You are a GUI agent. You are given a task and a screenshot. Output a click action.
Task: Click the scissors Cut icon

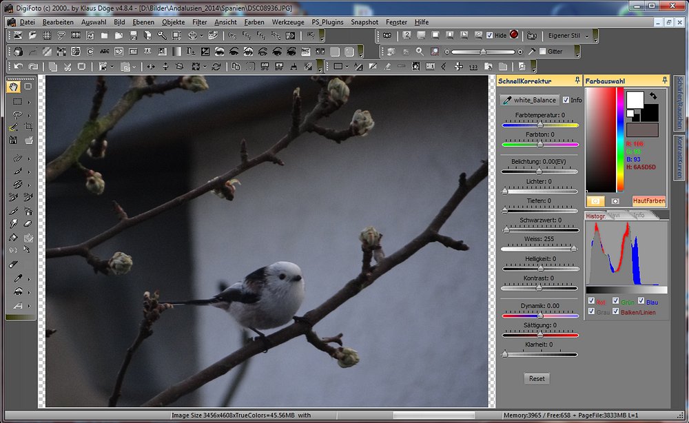coord(68,67)
